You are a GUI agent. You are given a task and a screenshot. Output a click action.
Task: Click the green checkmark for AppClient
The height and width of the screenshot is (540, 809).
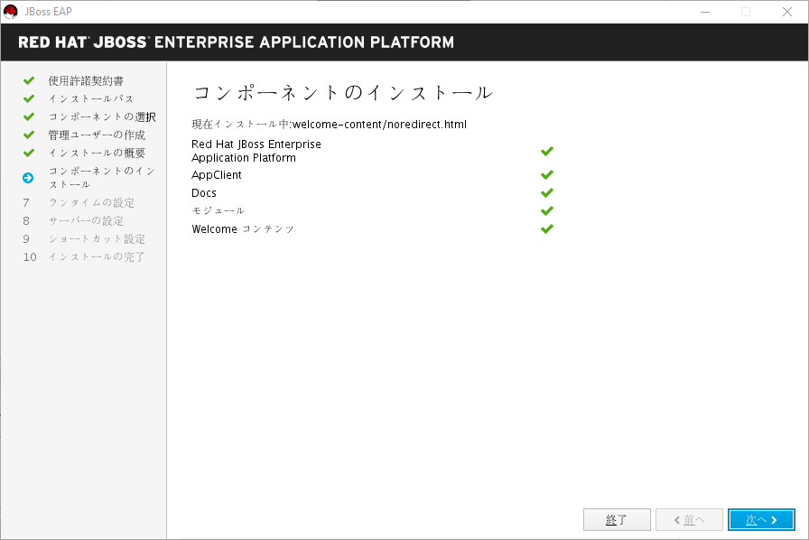coord(547,175)
